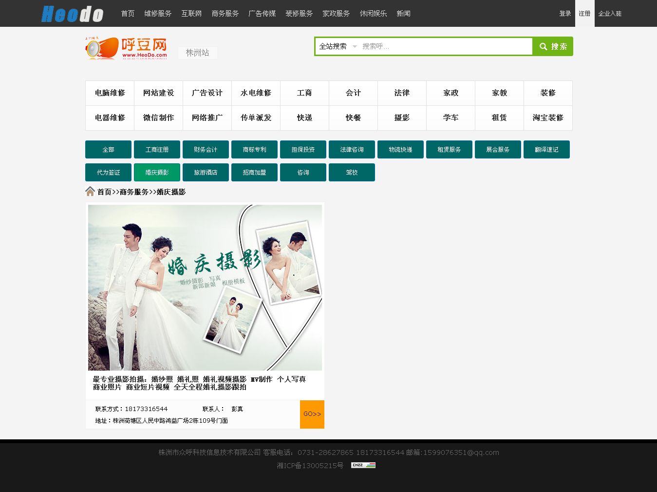657x492 pixels.
Task: Select the 工商注册 category button
Action: pos(157,150)
